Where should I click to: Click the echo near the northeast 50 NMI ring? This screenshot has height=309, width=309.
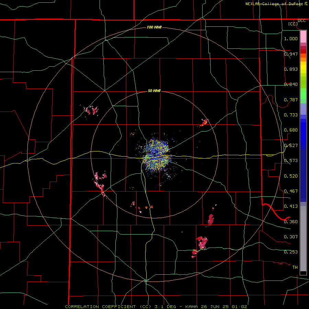pos(204,123)
